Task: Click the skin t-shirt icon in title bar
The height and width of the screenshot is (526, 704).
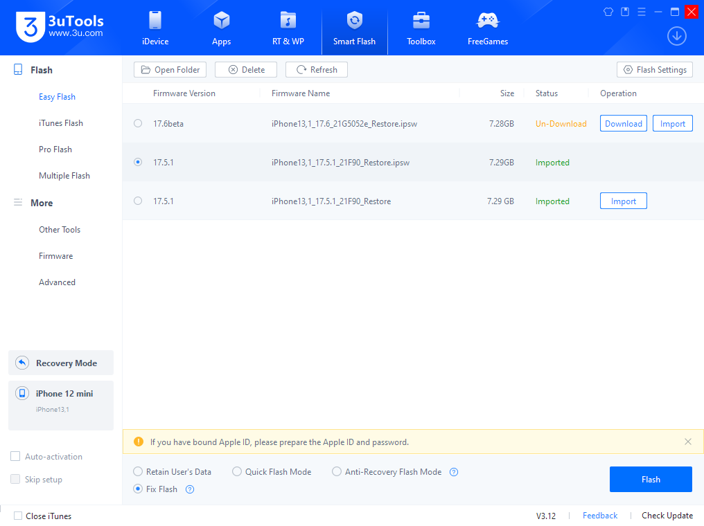Action: 608,12
